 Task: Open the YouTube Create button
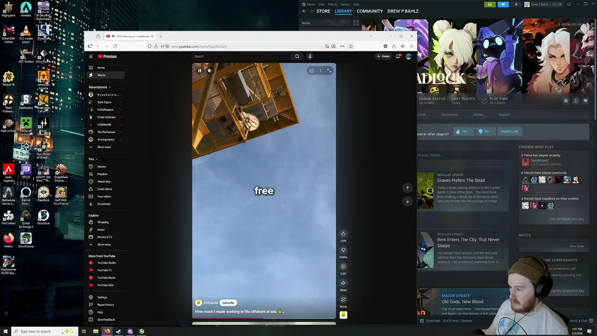[383, 56]
